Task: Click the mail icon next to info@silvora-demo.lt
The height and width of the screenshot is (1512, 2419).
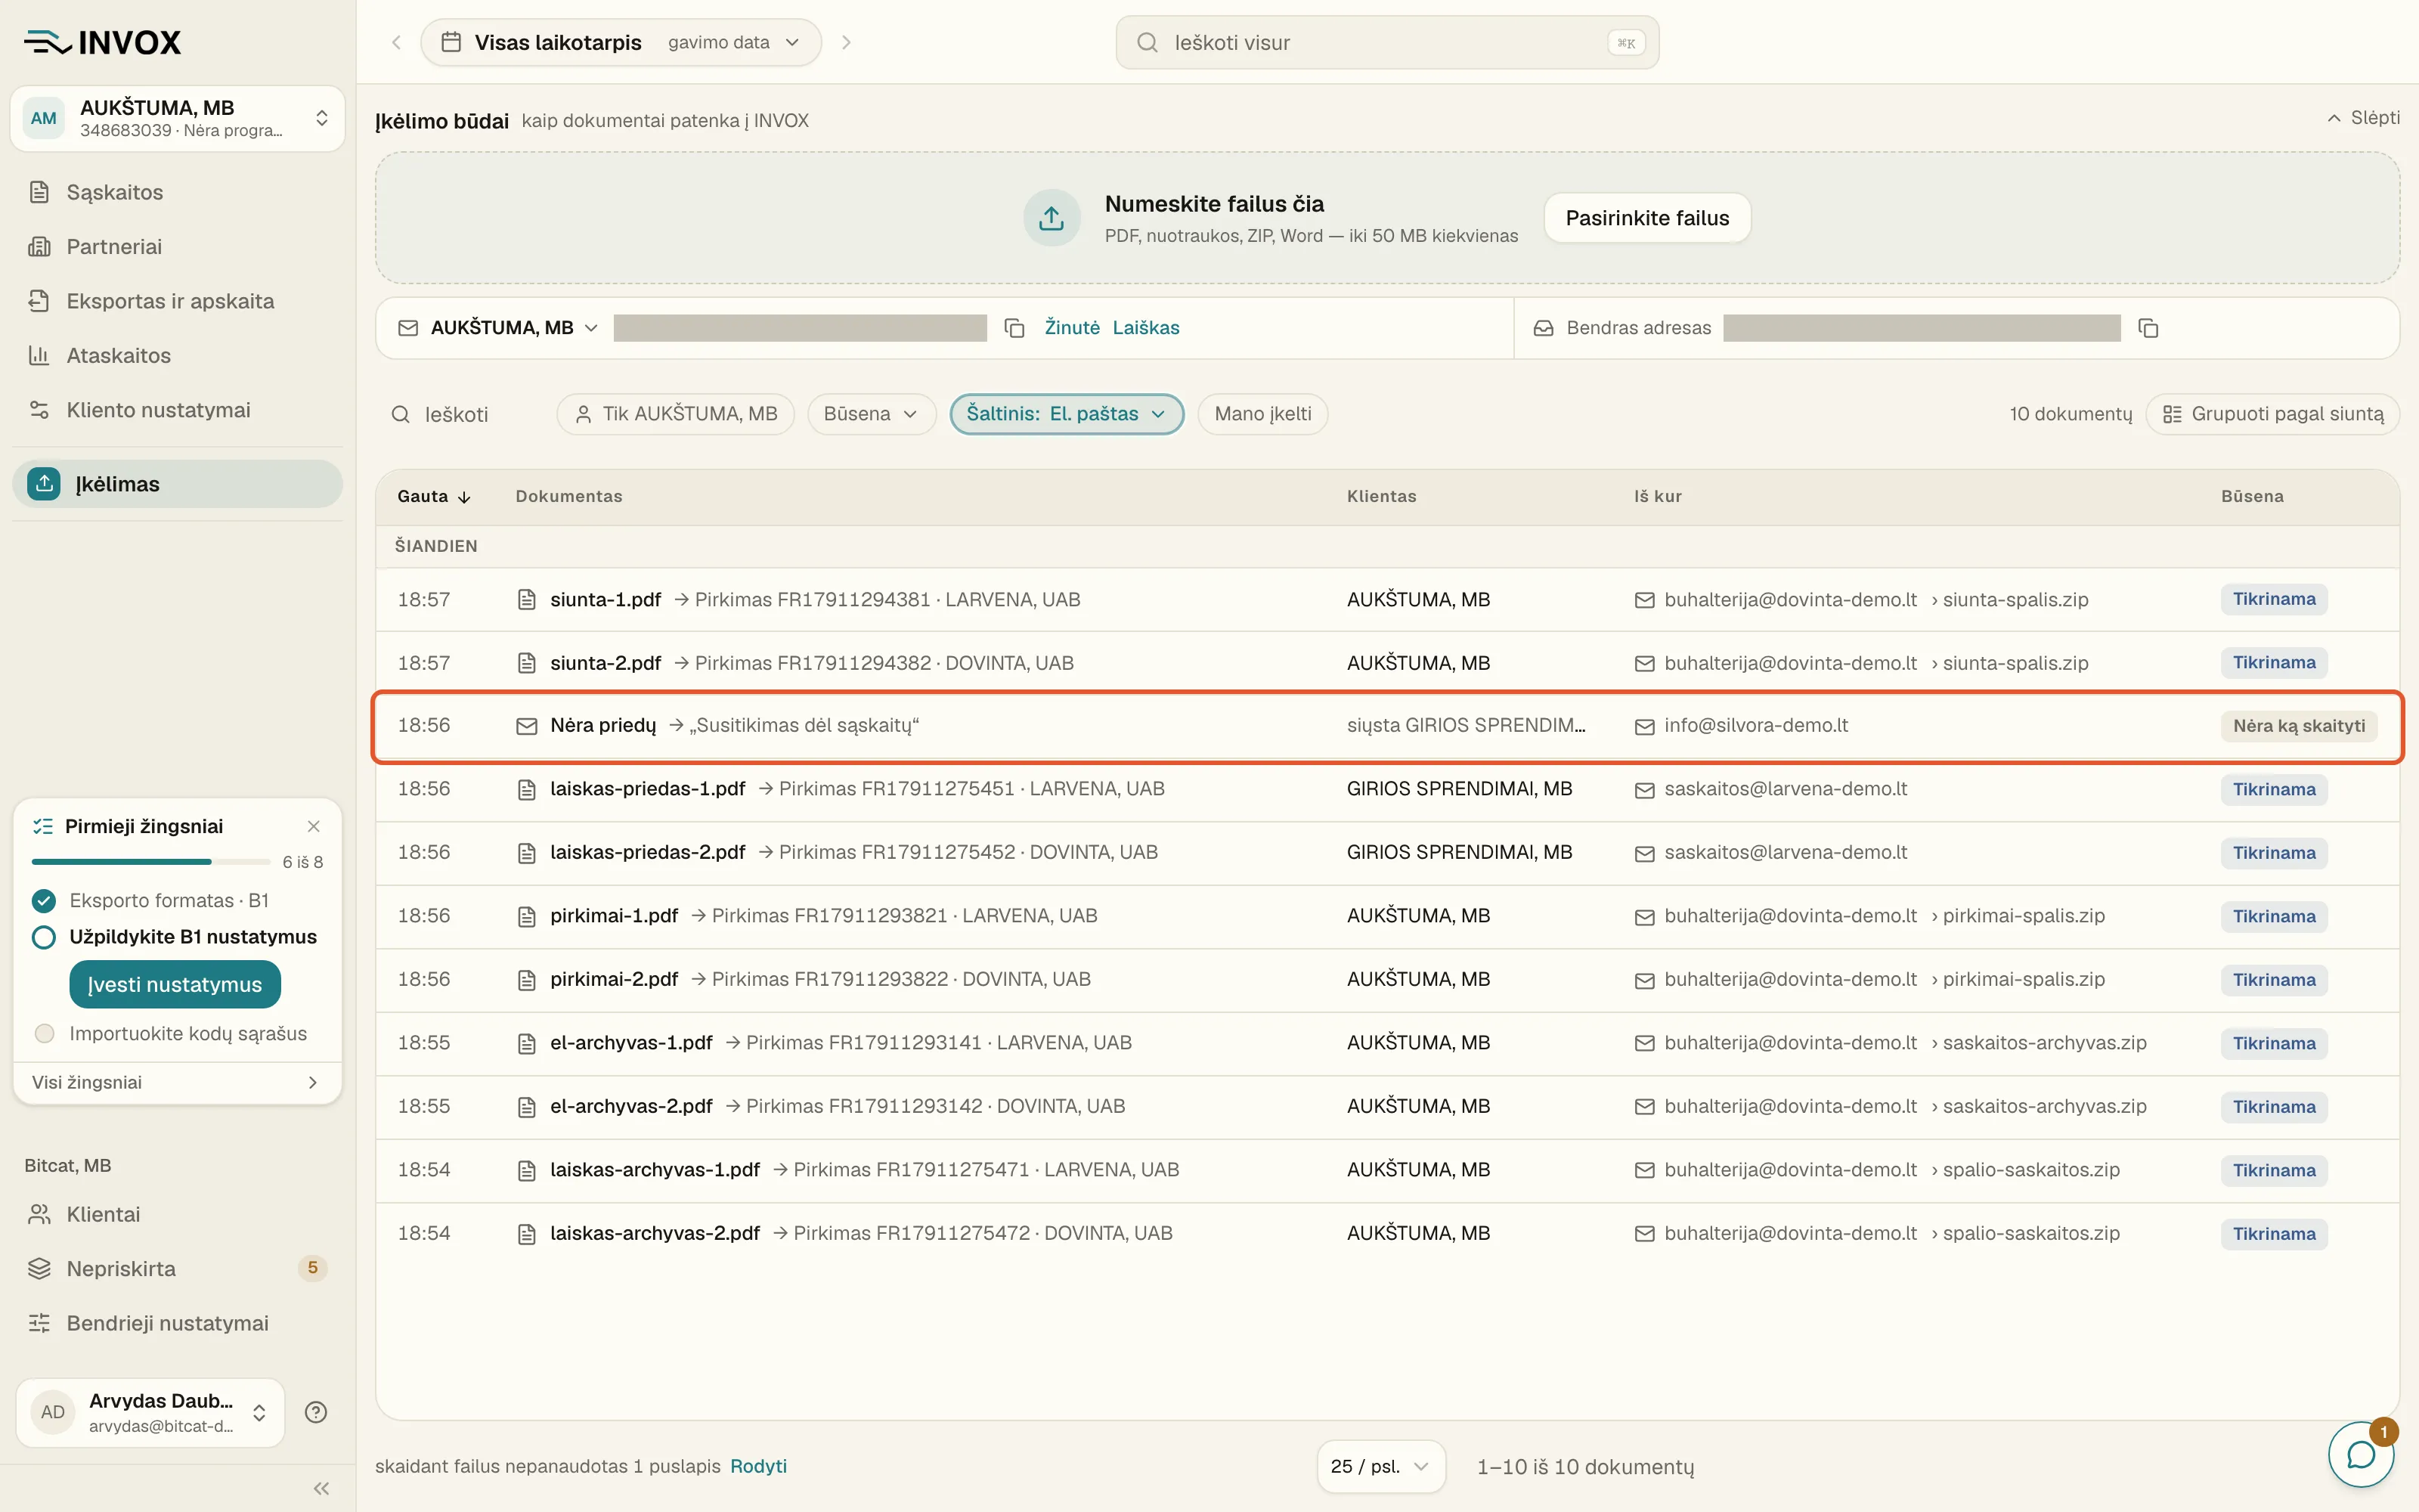Action: tap(1644, 726)
